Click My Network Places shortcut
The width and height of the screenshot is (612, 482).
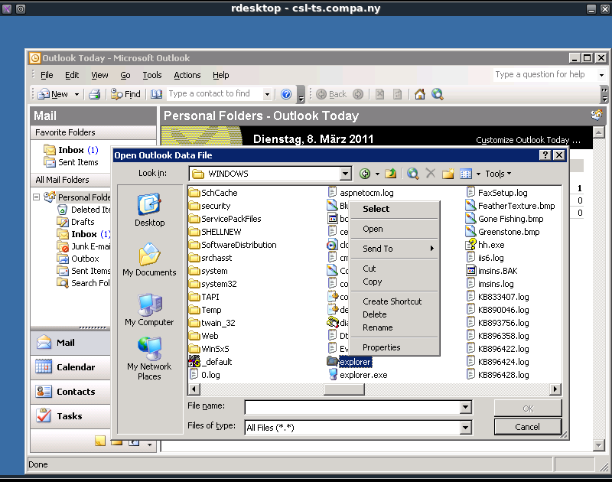coord(149,357)
